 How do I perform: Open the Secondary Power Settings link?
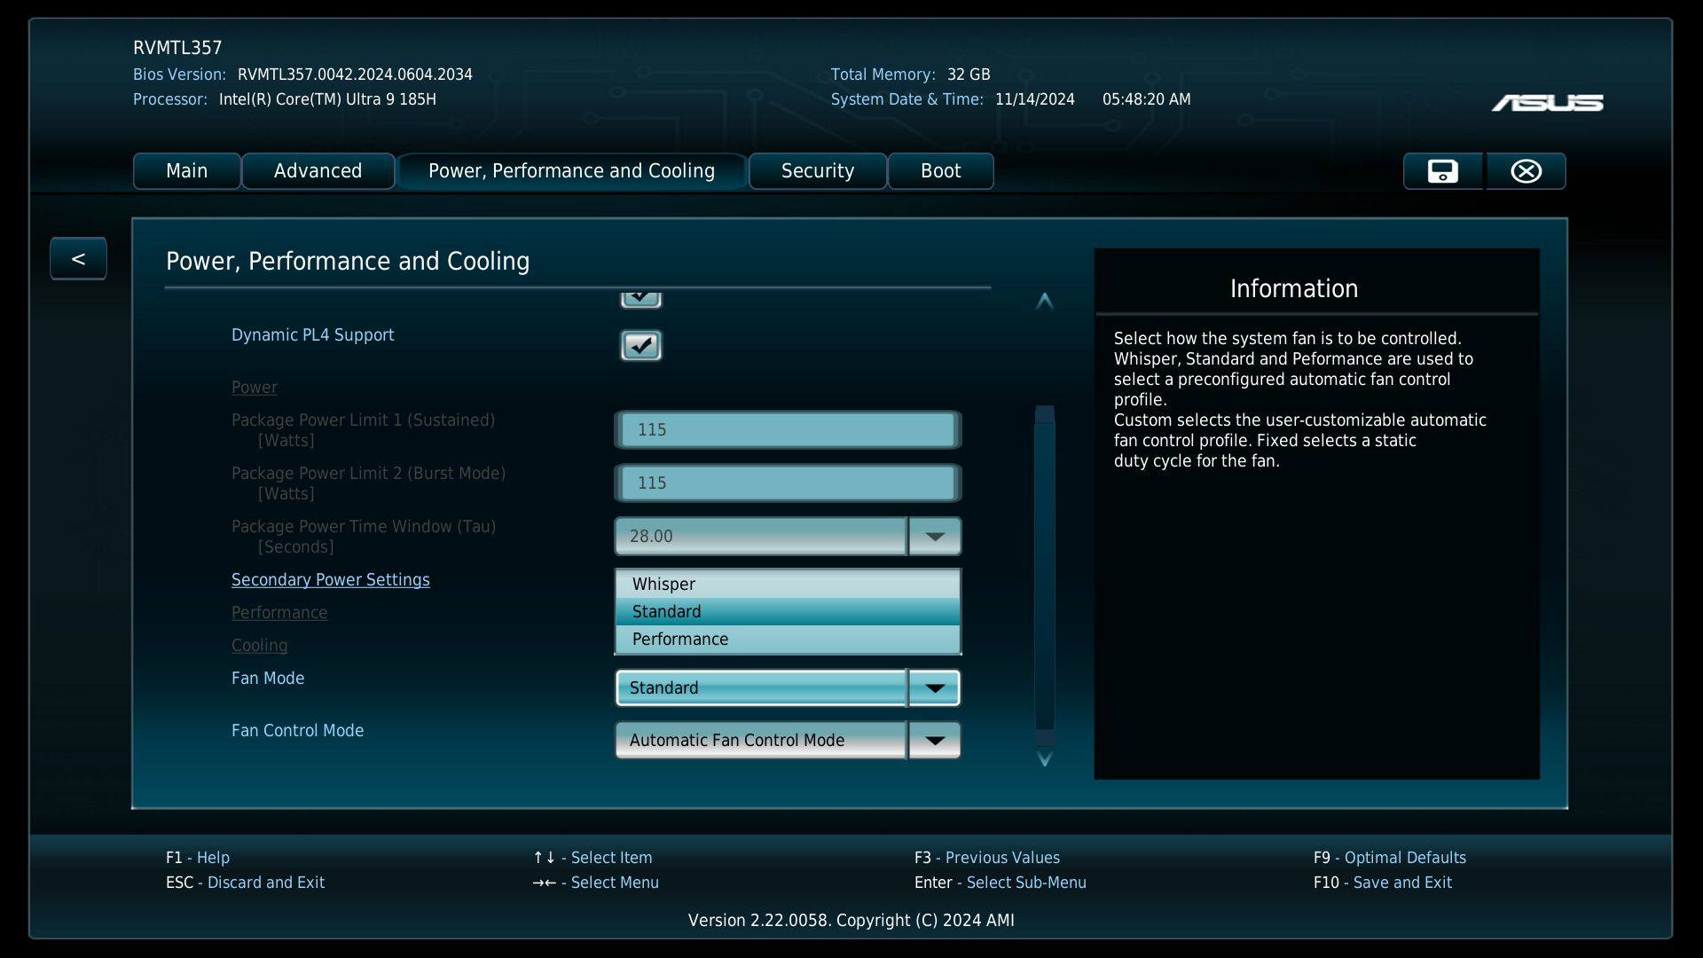[x=330, y=580]
